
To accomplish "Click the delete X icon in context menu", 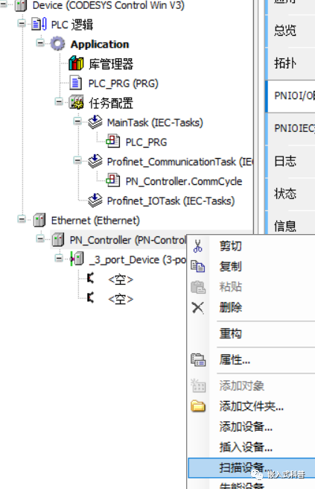I will 198,308.
